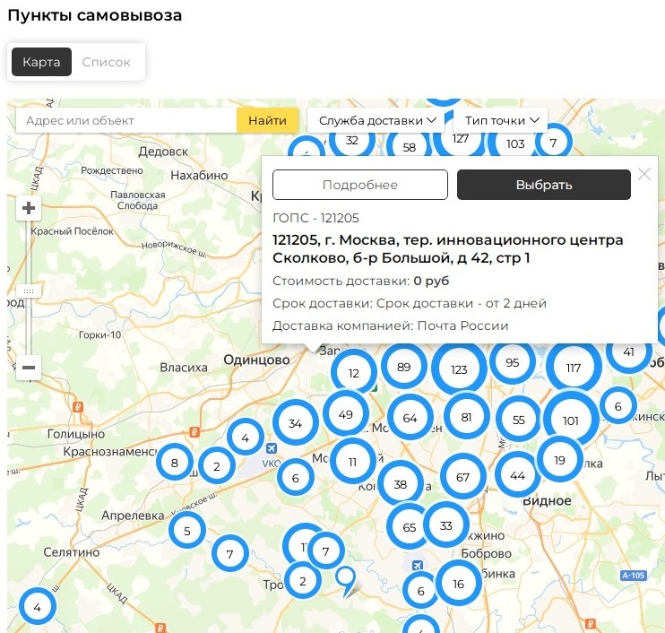Click the Голицыно town label on map
Viewport: 665px width, 633px height.
[x=76, y=434]
